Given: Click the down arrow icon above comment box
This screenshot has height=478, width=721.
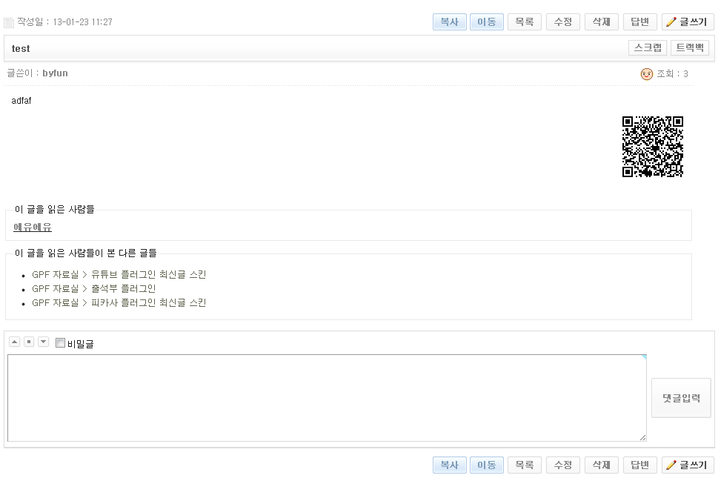Looking at the screenshot, I should coord(43,342).
